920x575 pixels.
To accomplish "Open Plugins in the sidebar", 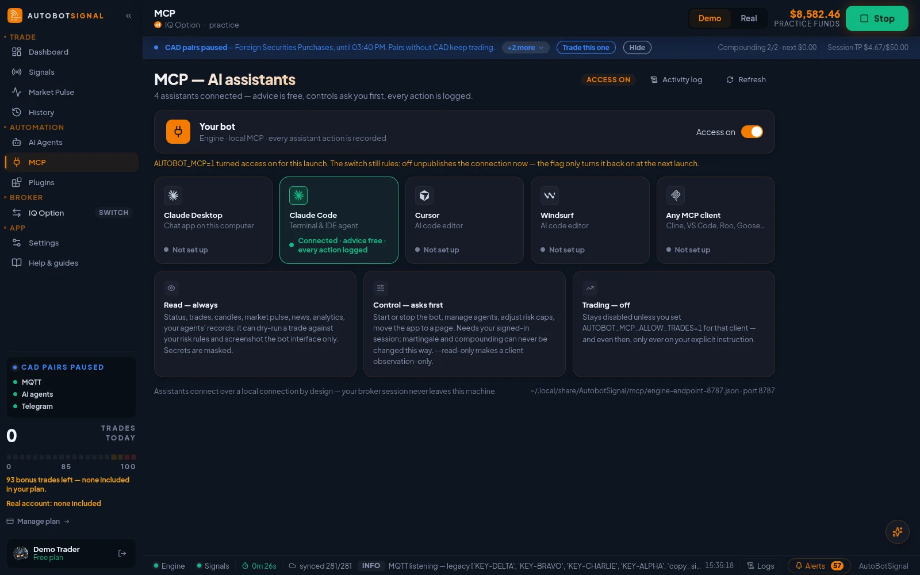I will point(71,182).
